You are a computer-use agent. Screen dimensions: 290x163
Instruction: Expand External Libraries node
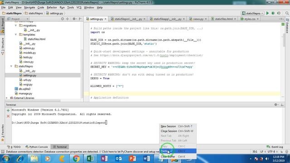pos(7,98)
